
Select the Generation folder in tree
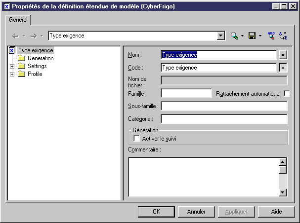pos(41,58)
